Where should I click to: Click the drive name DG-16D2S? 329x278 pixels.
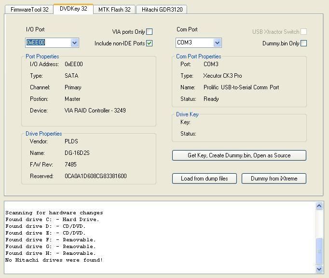pyautogui.click(x=77, y=153)
